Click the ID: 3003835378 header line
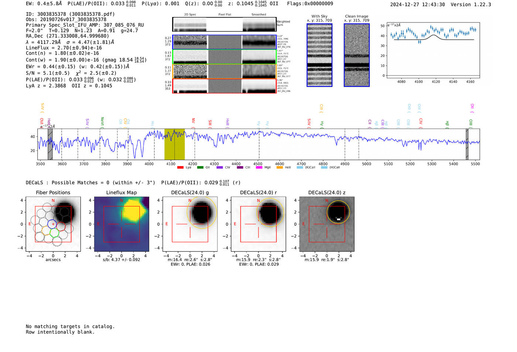Viewport: 517px width, 352px height. coord(70,14)
